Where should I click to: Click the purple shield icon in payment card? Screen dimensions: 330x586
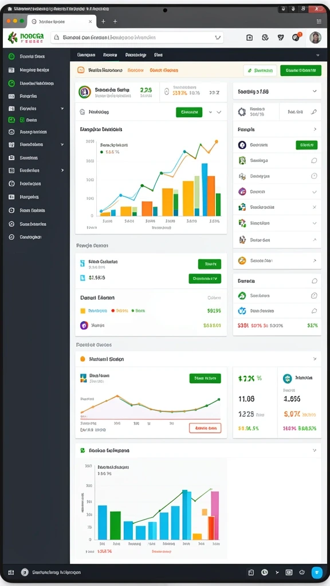tap(84, 325)
